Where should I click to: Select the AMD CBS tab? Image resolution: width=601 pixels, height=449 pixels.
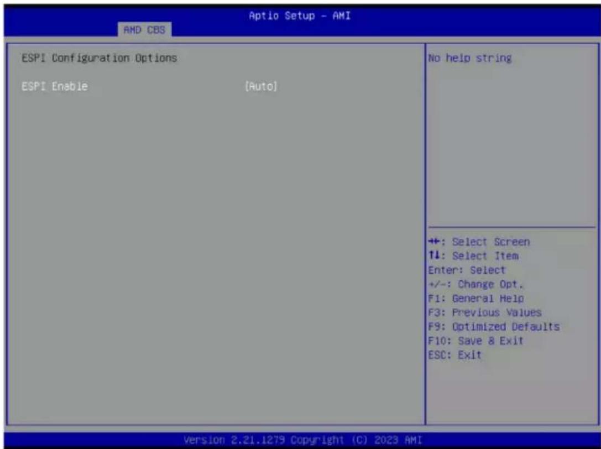pos(144,30)
